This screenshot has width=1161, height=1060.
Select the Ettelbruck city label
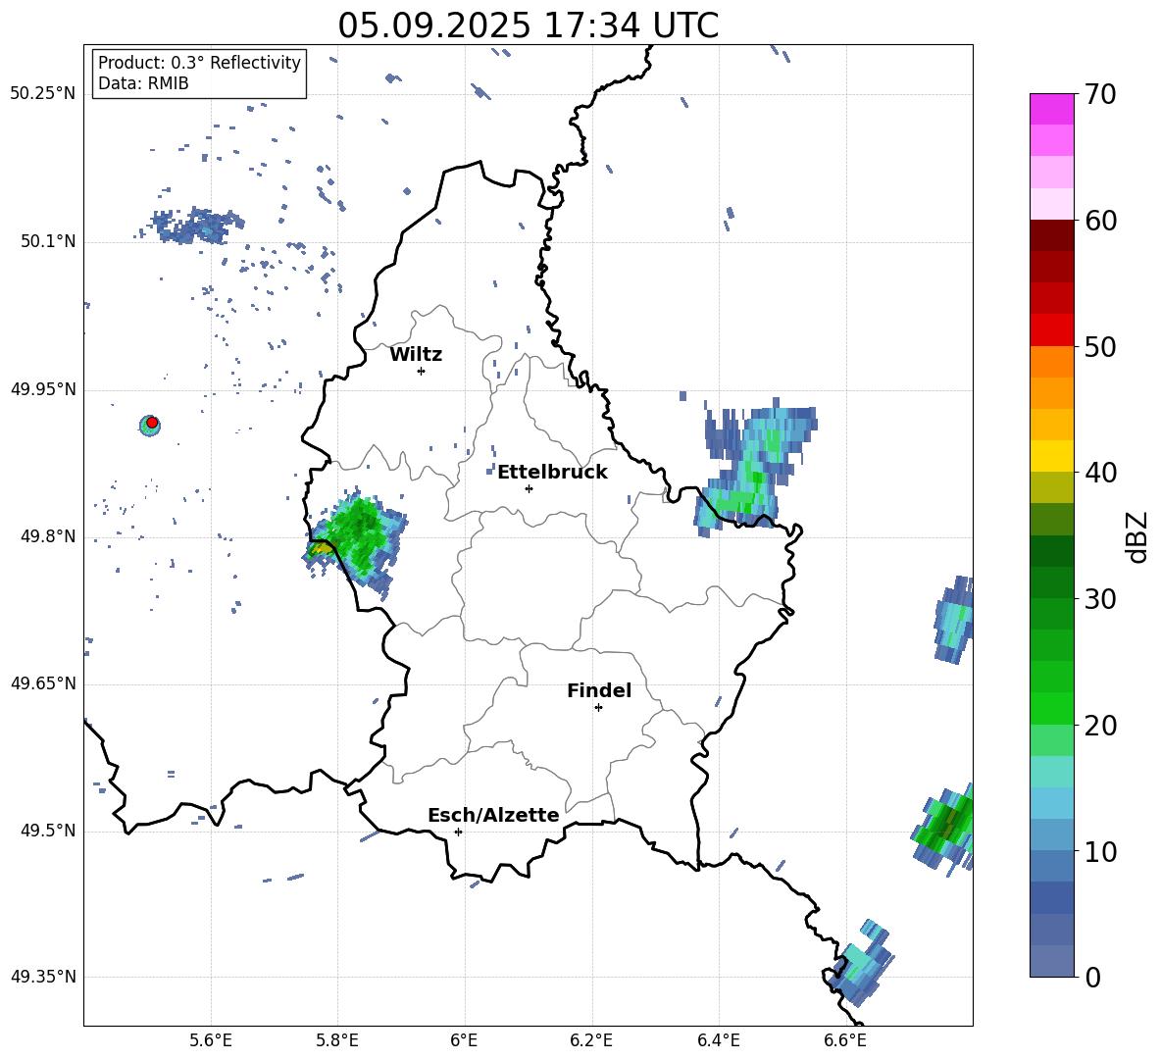tap(552, 473)
